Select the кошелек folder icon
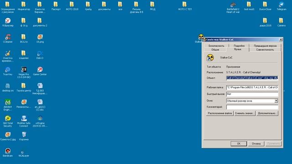This screenshot has width=292, height=164. [24, 55]
